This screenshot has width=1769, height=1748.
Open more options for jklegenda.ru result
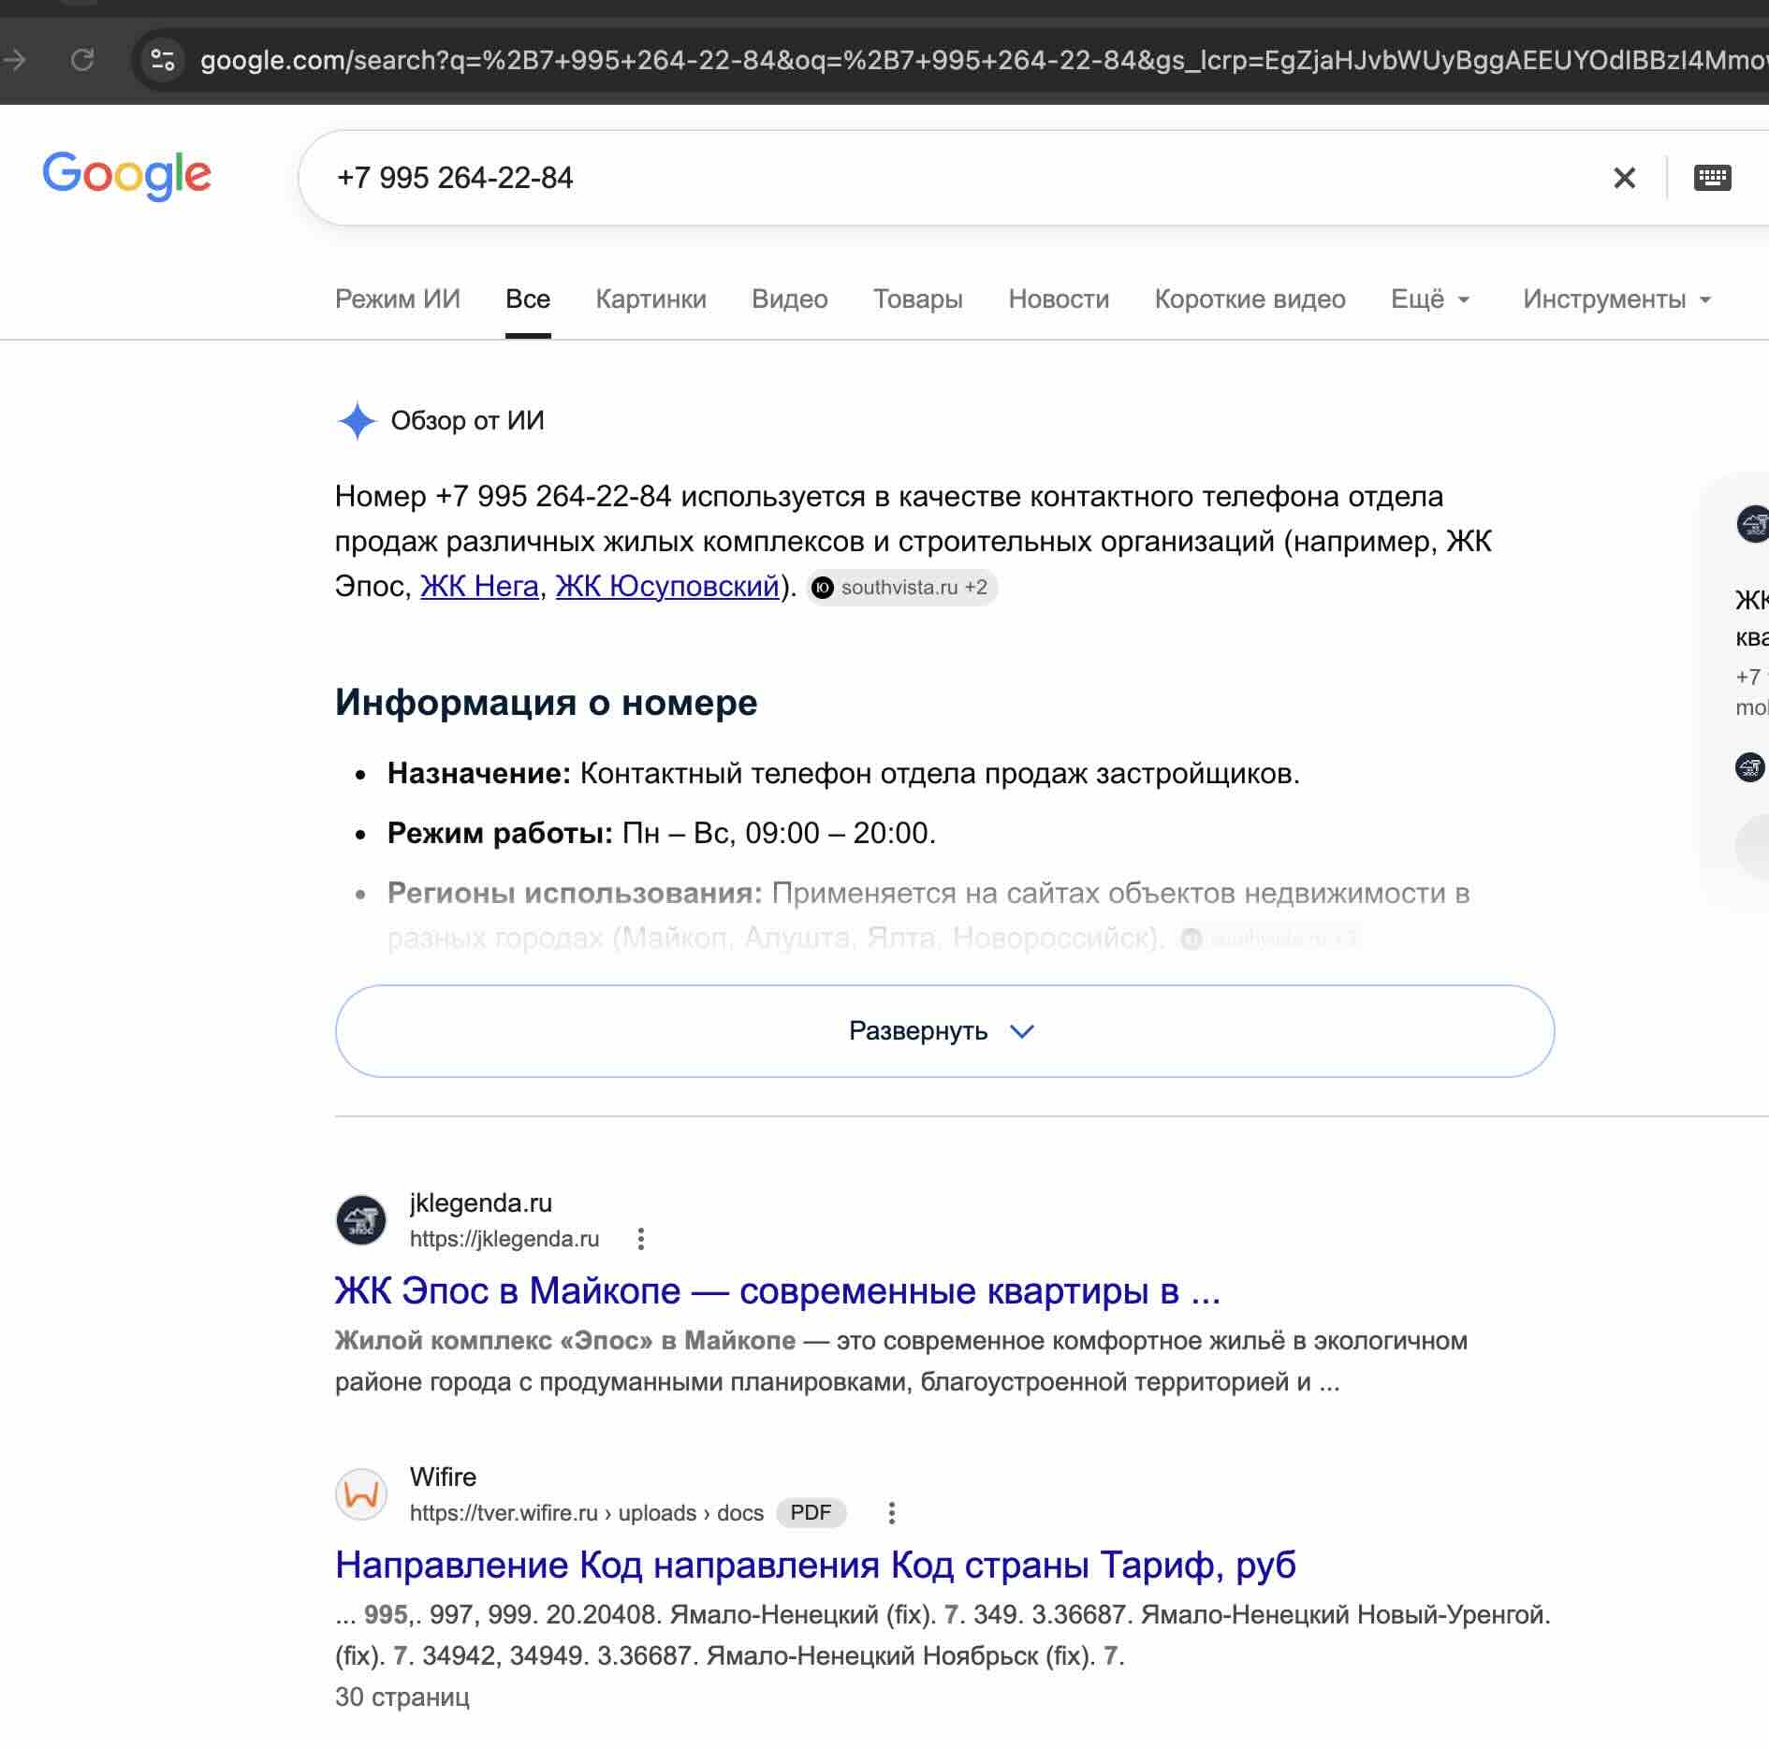tap(640, 1239)
